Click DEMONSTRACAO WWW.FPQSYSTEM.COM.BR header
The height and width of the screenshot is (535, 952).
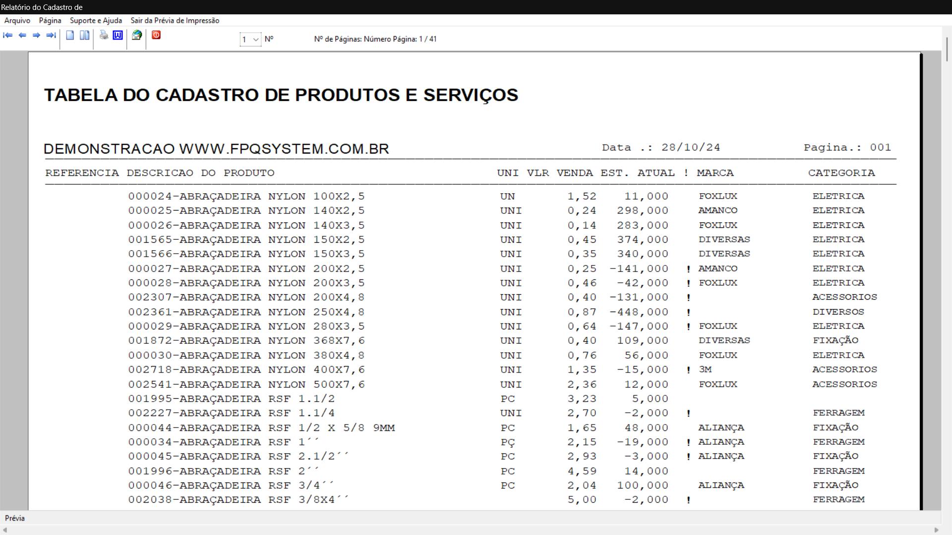coord(216,149)
